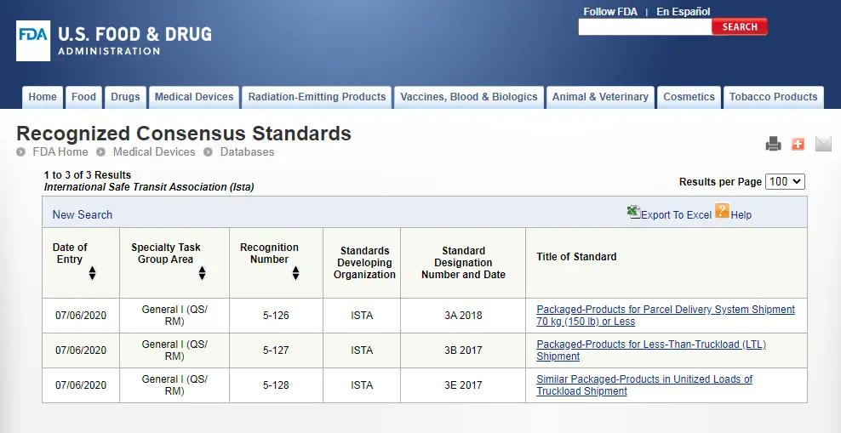Click the print page icon
This screenshot has height=433, width=841.
click(x=773, y=144)
